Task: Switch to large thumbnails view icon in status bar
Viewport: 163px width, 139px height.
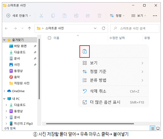Action: pyautogui.click(x=158, y=128)
